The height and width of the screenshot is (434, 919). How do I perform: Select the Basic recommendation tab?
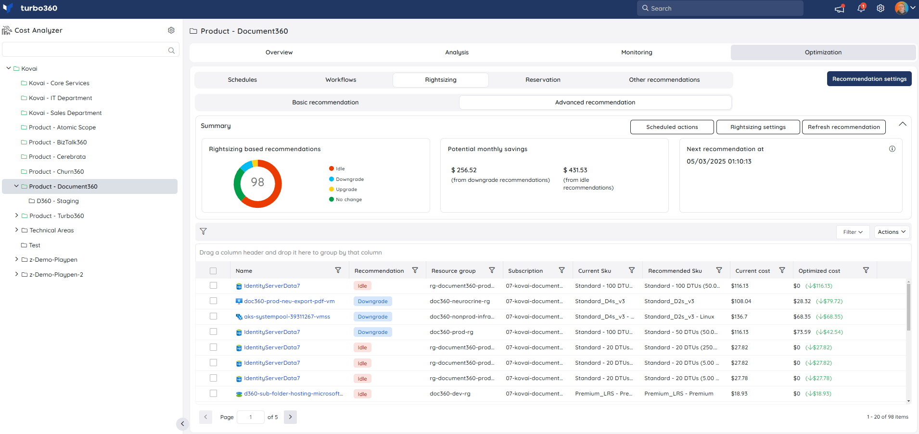pyautogui.click(x=325, y=102)
